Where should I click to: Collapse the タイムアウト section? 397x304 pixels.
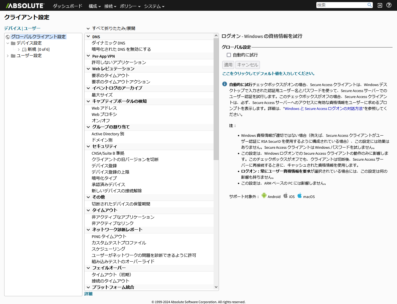tap(88, 210)
